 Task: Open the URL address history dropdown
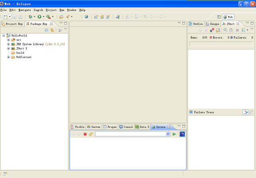tap(168, 134)
